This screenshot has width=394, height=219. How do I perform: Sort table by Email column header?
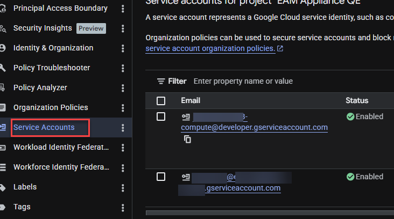coord(191,100)
